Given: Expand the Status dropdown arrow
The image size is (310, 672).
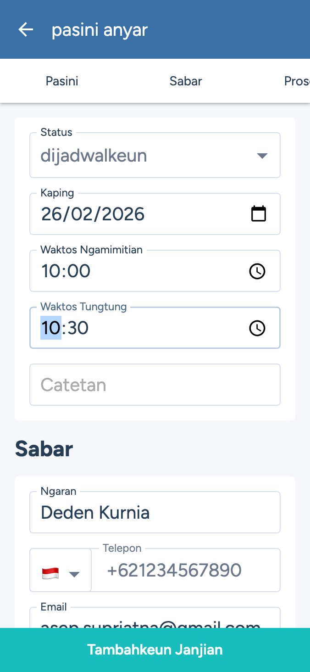Looking at the screenshot, I should pyautogui.click(x=262, y=156).
